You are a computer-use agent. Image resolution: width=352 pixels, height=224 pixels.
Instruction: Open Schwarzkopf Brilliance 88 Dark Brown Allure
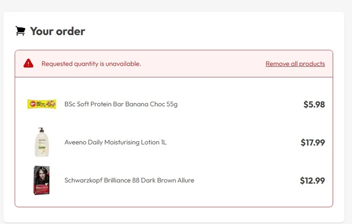click(129, 180)
